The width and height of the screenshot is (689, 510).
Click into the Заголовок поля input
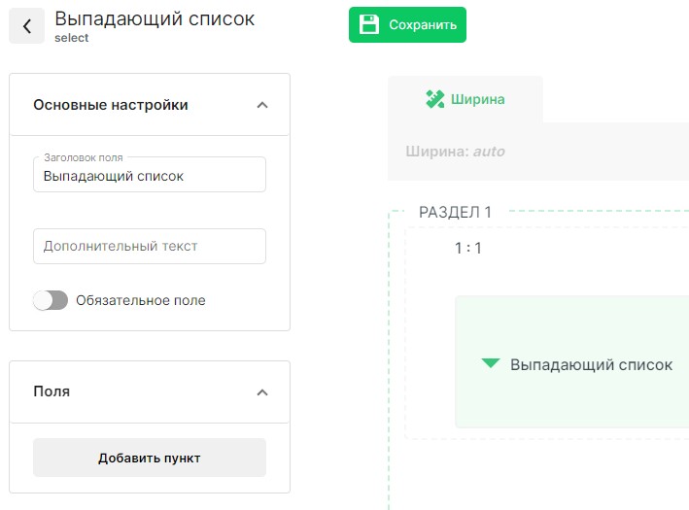point(149,177)
